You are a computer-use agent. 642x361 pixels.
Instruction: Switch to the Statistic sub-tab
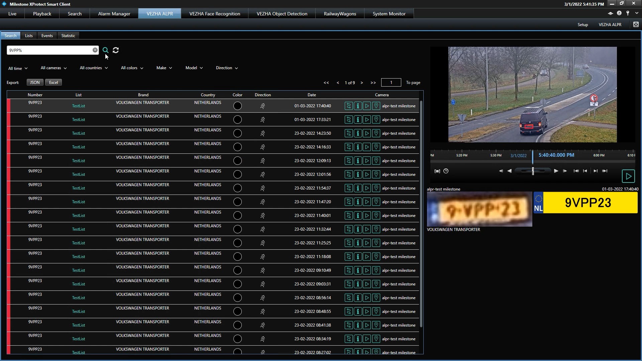pos(68,36)
